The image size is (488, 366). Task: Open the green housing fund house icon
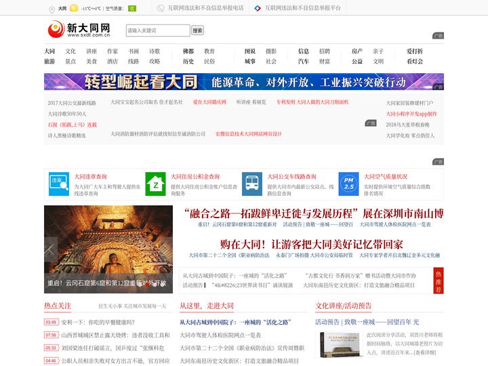coord(156,184)
